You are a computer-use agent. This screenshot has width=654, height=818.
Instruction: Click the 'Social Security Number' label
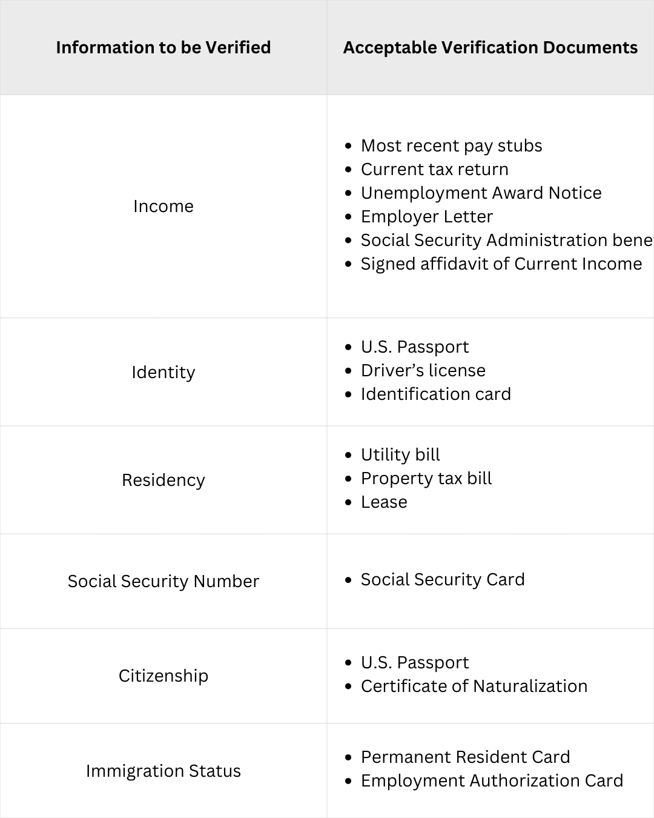click(x=163, y=581)
